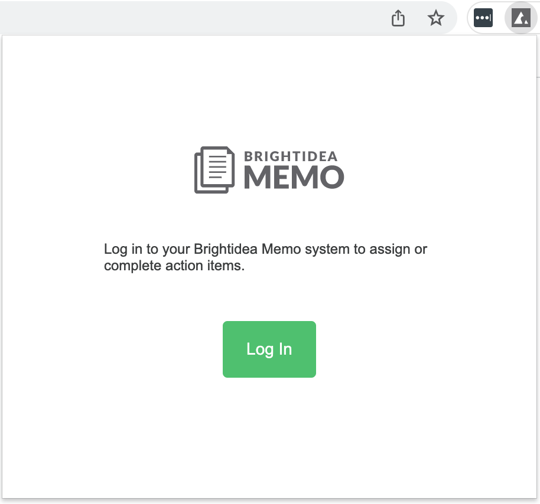This screenshot has height=504, width=540.
Task: Click the green Log In button
Action: (x=269, y=349)
